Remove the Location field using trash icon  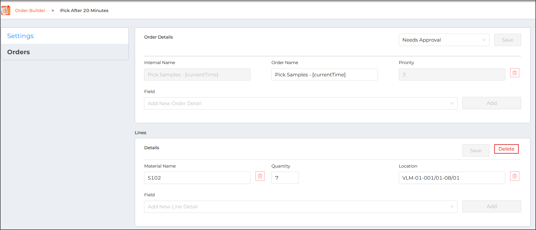tap(515, 176)
